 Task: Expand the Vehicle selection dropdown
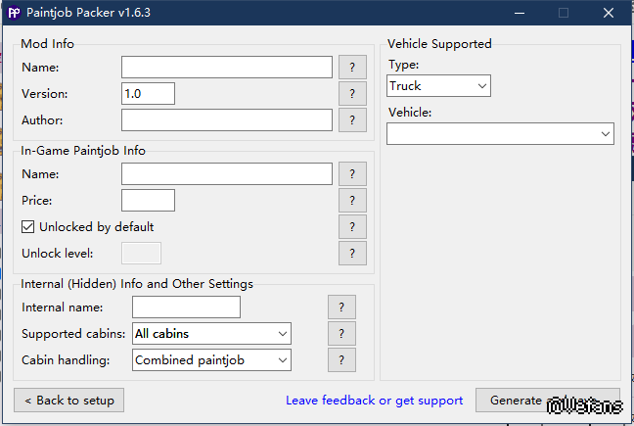(x=500, y=133)
